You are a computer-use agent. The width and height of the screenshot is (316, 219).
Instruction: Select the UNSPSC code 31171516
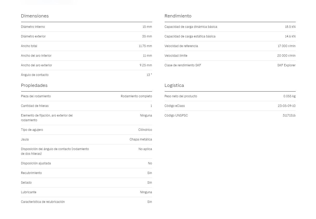pyautogui.click(x=289, y=115)
